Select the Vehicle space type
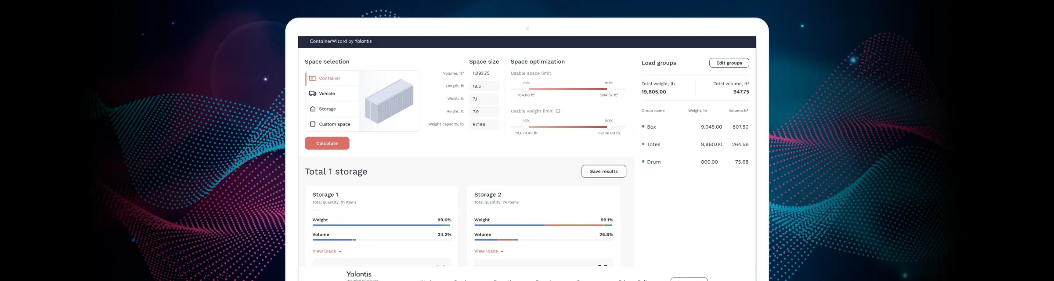The height and width of the screenshot is (281, 1054). 327,94
